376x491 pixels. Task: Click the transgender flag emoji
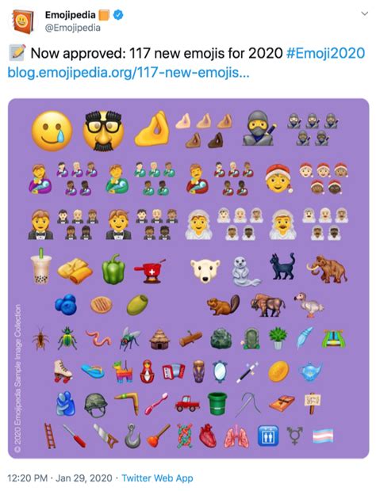[x=323, y=436]
